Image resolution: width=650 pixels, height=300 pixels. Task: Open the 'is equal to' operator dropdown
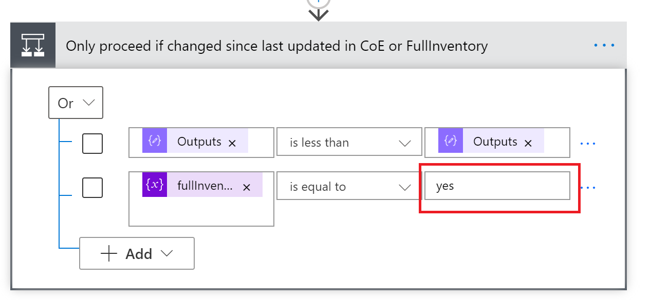click(348, 186)
